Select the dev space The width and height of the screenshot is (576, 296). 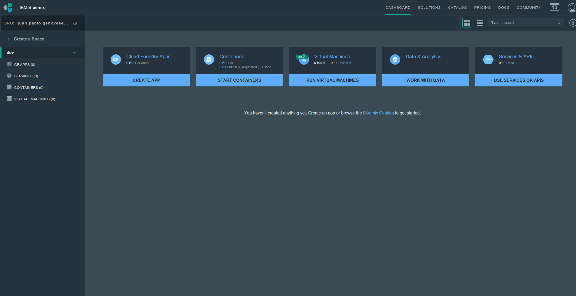tap(42, 53)
